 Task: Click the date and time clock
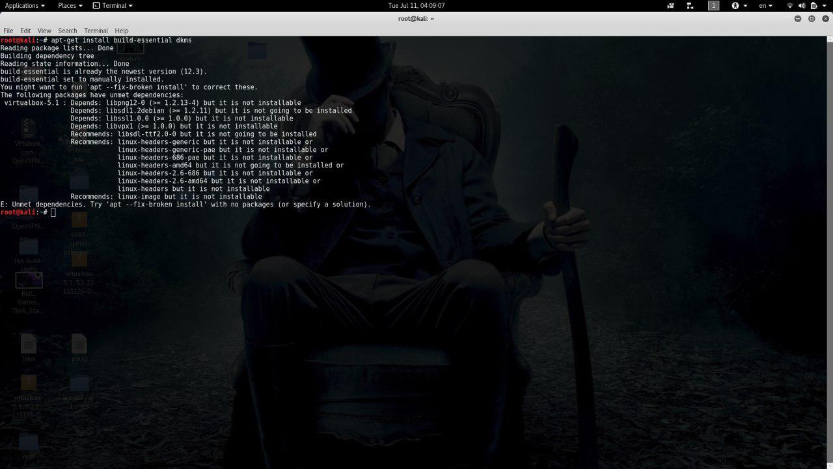point(416,6)
